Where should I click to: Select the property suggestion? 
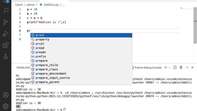pyautogui.click(x=81, y=39)
